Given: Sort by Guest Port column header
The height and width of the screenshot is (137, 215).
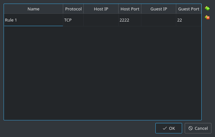Looking at the screenshot, I should [x=189, y=9].
